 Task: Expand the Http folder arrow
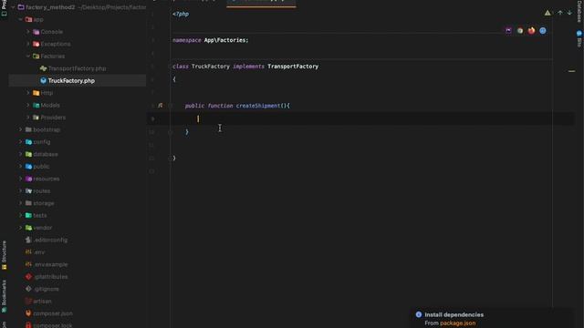click(x=28, y=93)
